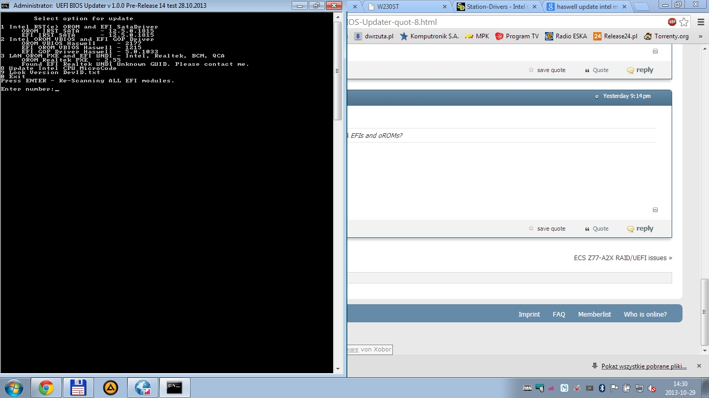The image size is (709, 398).
Task: Open Adblock Plus icon in Chrome address bar
Action: pyautogui.click(x=672, y=22)
